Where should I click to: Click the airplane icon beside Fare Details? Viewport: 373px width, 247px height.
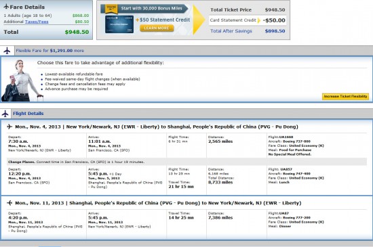(x=6, y=6)
